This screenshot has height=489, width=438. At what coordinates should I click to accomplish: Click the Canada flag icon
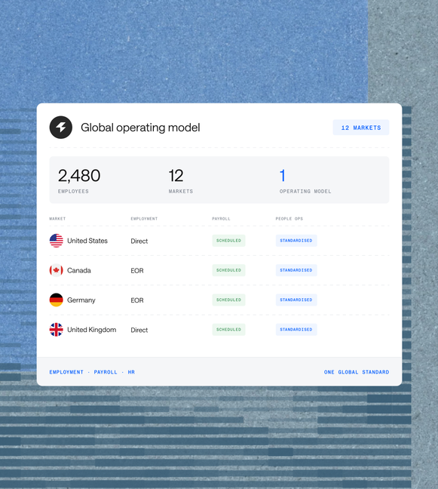click(x=56, y=270)
